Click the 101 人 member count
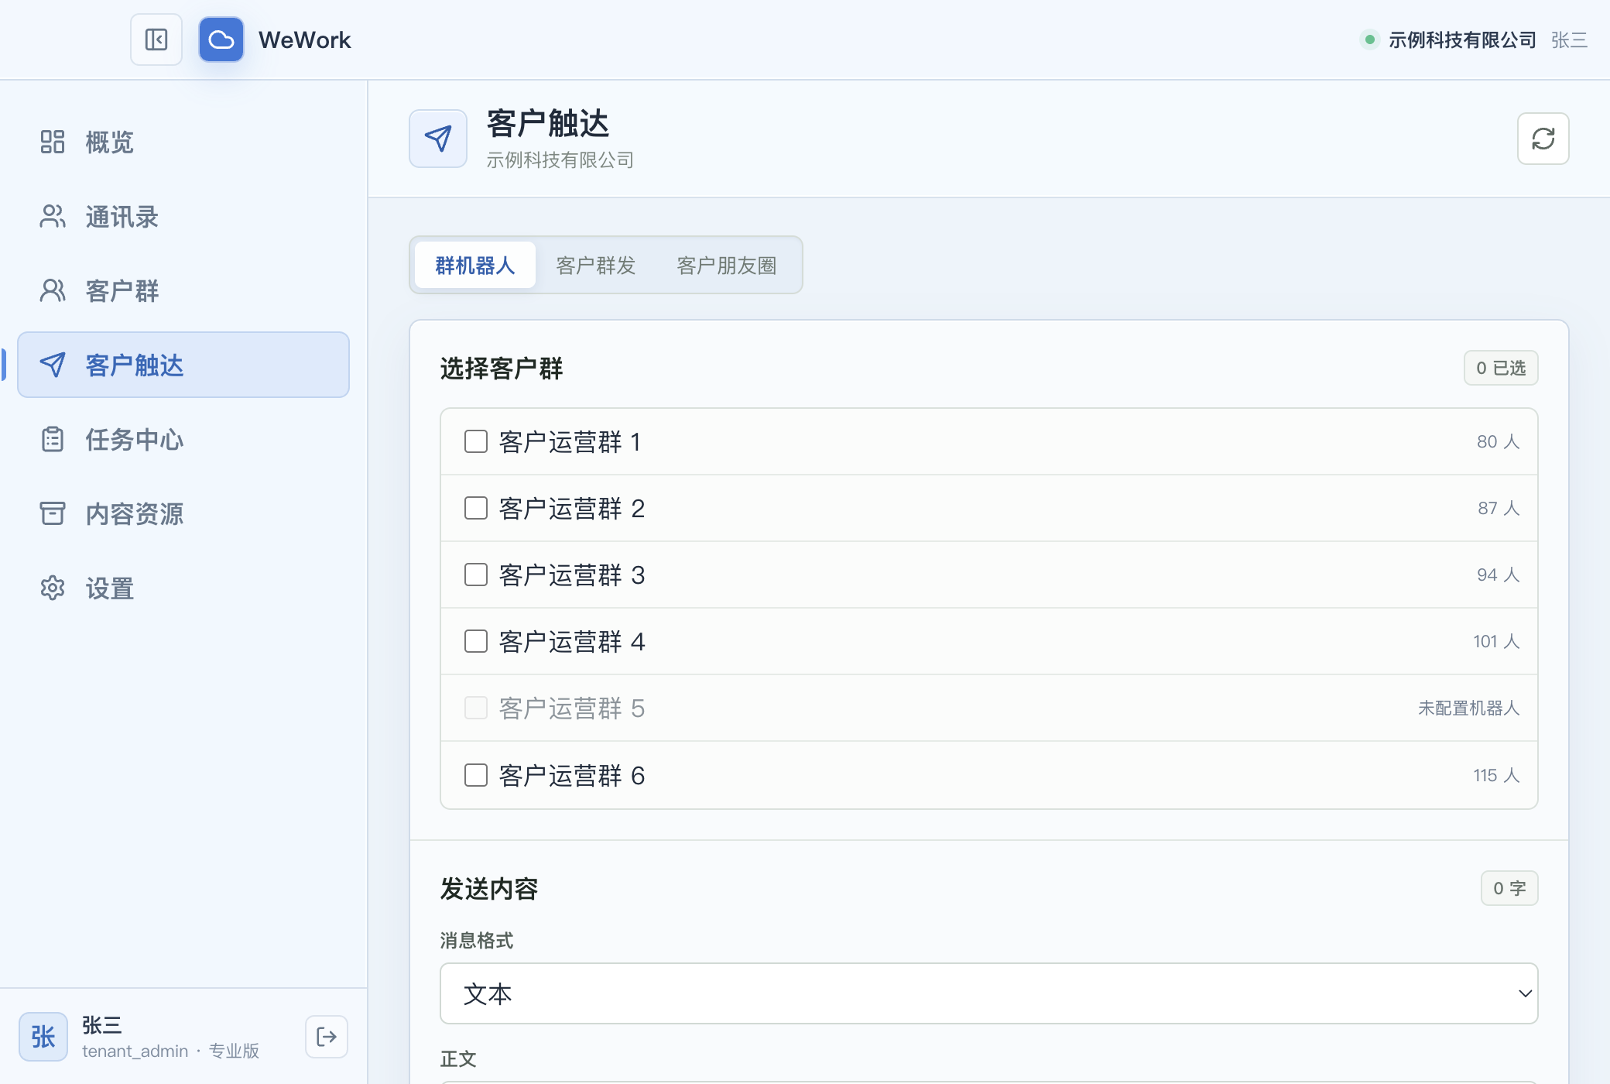Screen dimensions: 1610x1084 pyautogui.click(x=1496, y=641)
